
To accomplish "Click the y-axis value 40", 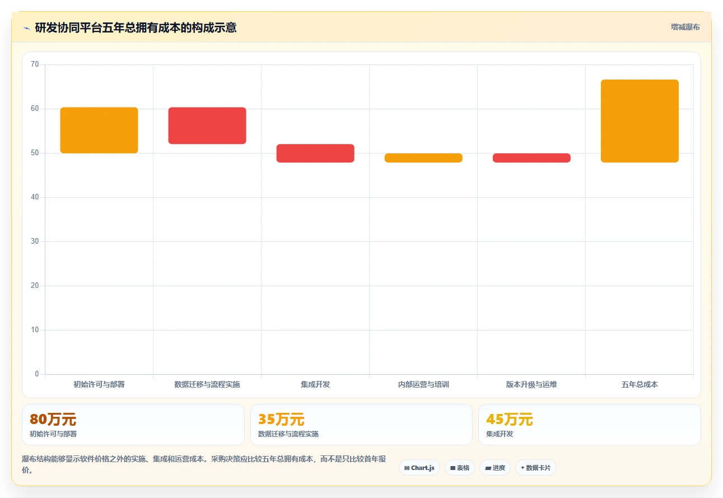I will [35, 197].
